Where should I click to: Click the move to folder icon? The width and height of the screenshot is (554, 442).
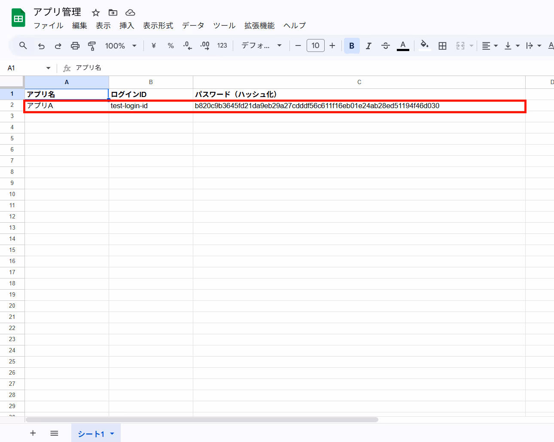pos(113,12)
